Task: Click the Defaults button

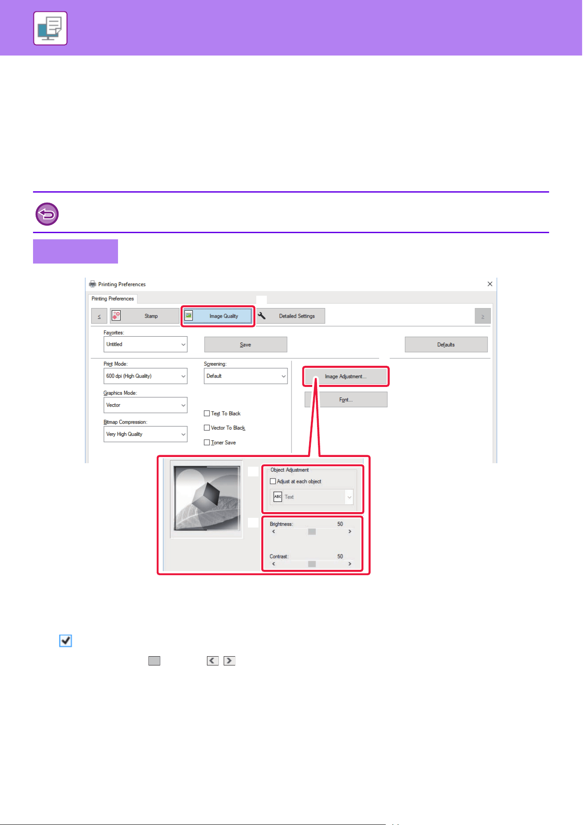Action: tap(446, 345)
